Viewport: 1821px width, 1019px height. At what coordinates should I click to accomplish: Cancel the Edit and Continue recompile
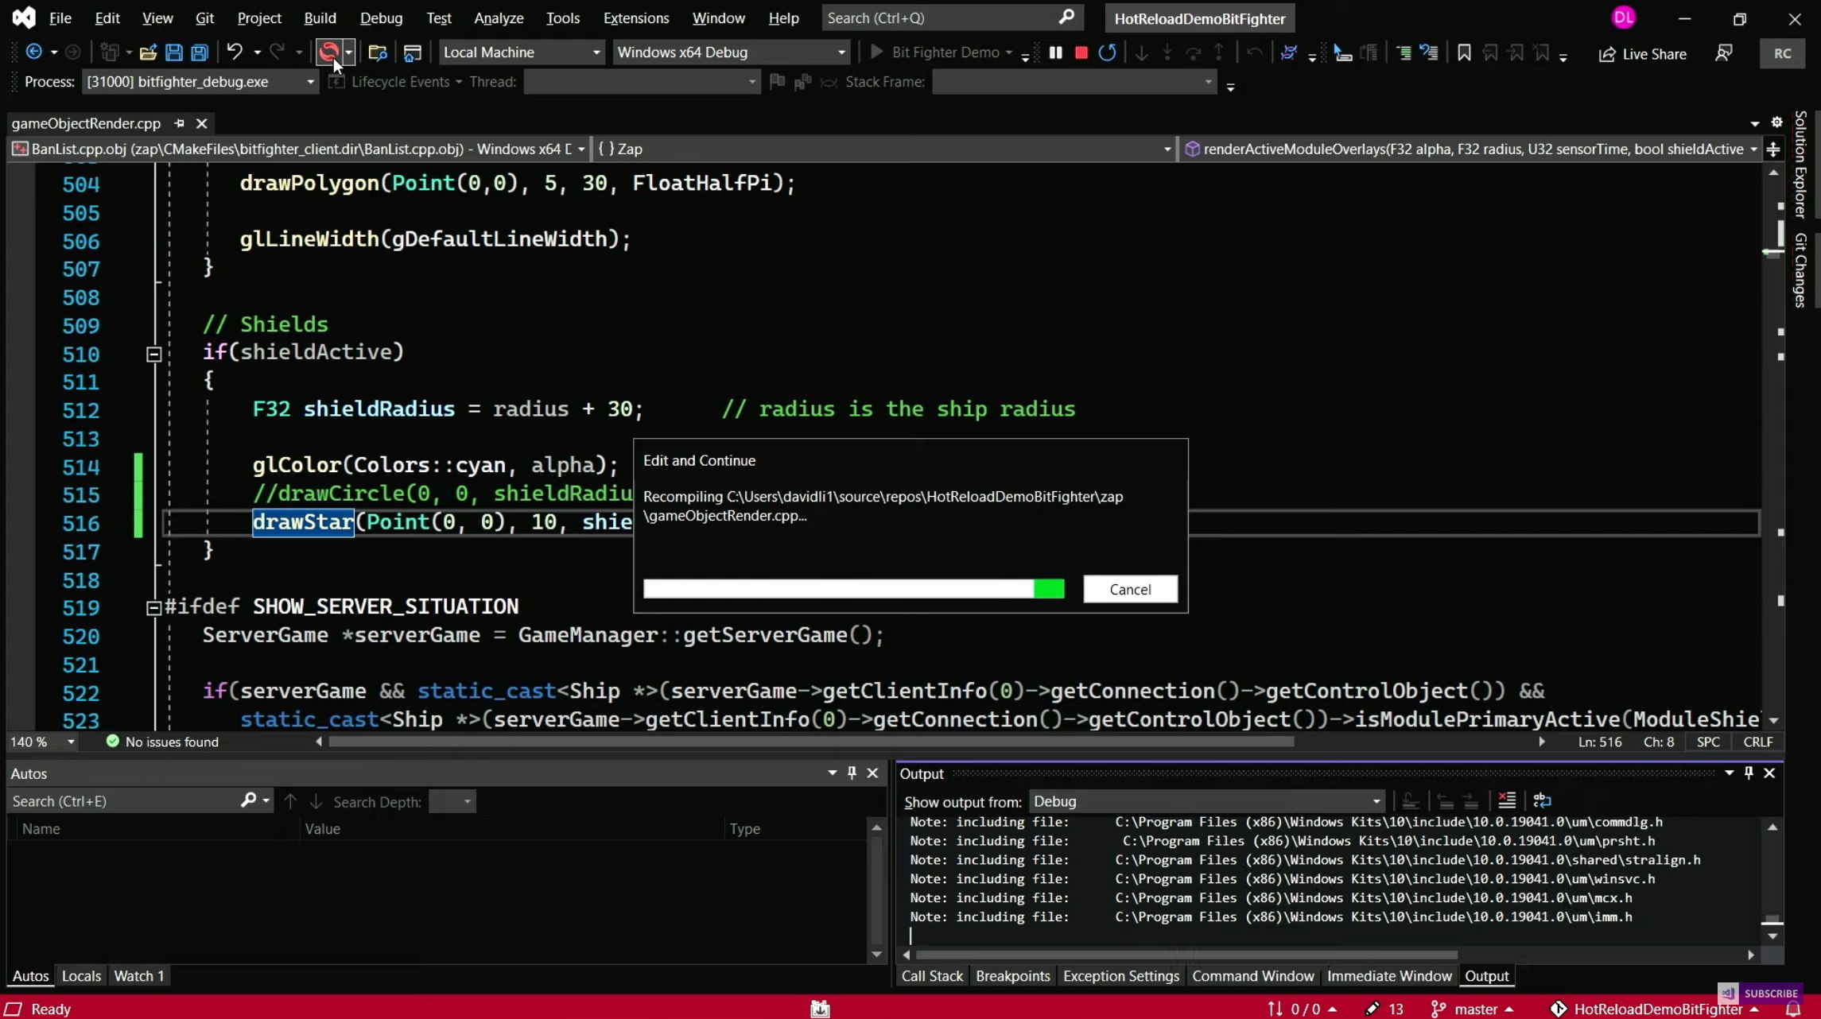point(1129,589)
